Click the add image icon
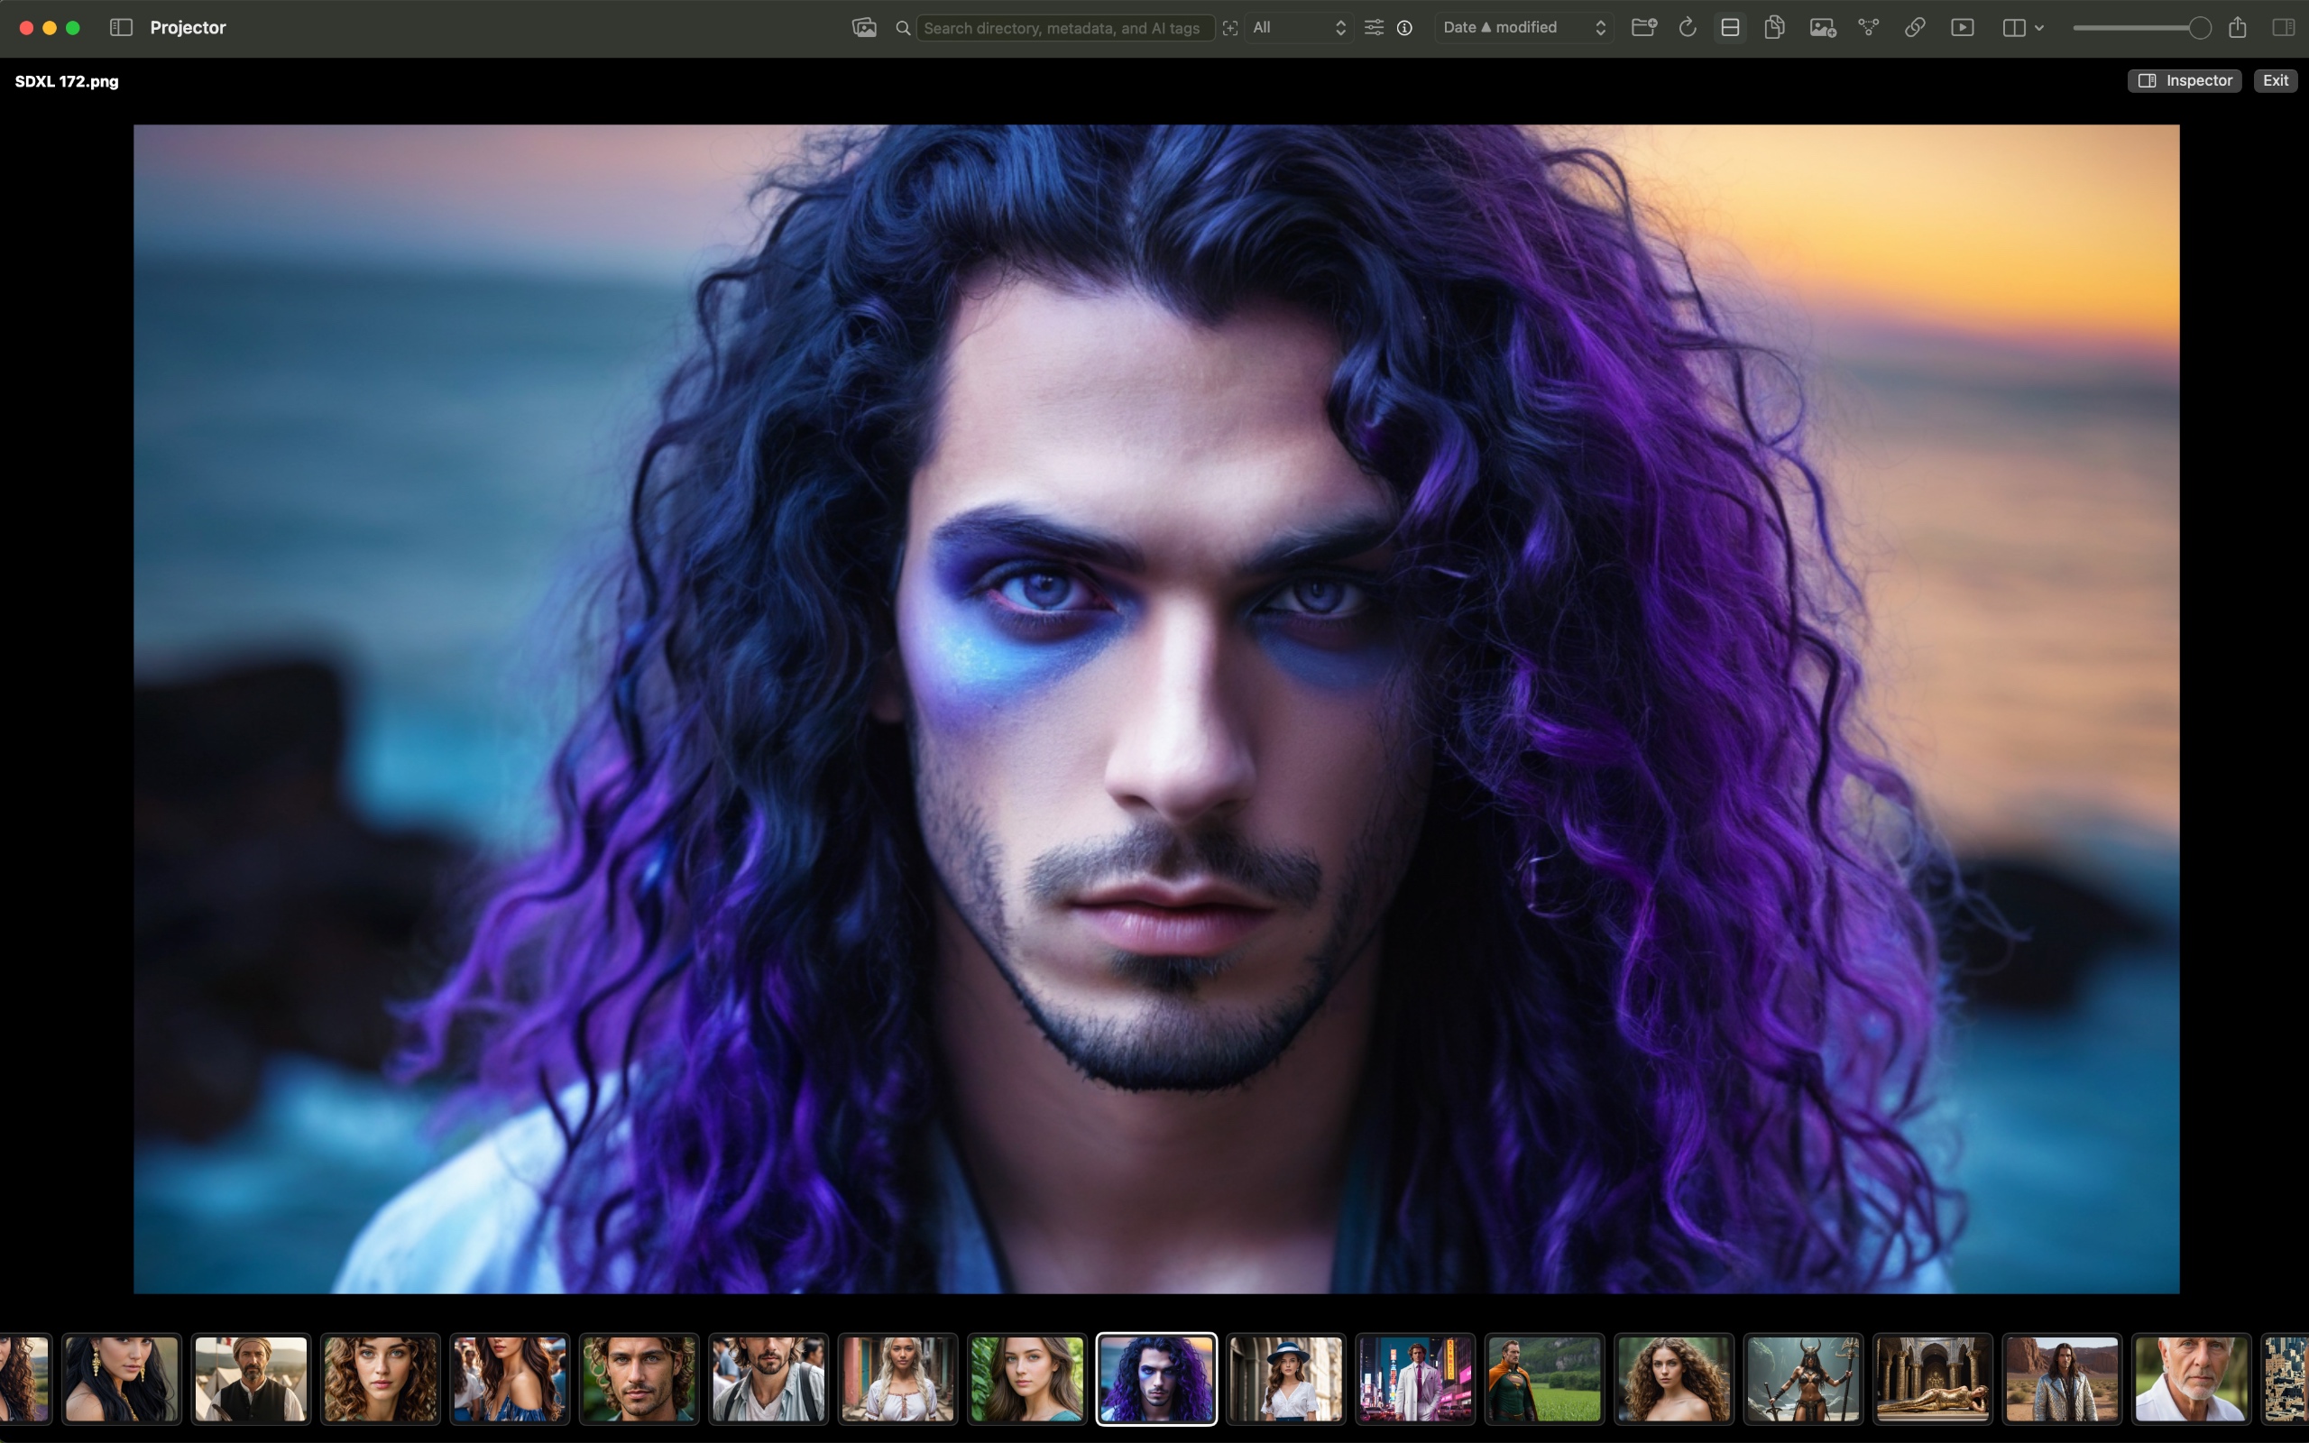 coord(1822,28)
